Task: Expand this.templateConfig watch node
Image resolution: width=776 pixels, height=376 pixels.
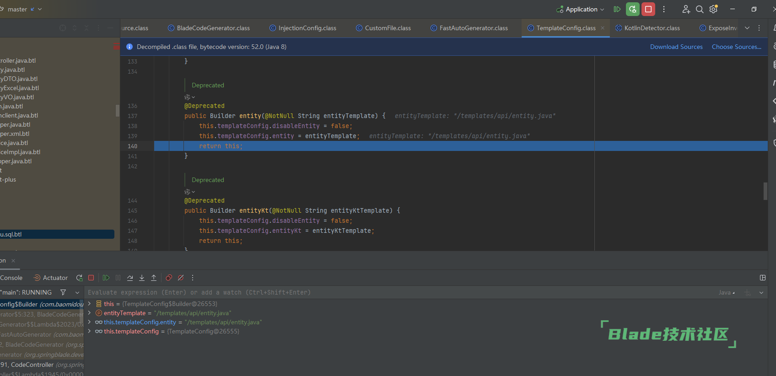Action: [x=90, y=331]
